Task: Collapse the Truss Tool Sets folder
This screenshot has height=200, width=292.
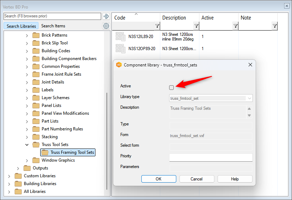Action: pyautogui.click(x=27, y=145)
